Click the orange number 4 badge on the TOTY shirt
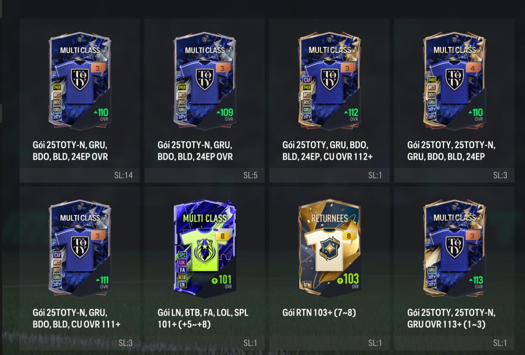 472,68
